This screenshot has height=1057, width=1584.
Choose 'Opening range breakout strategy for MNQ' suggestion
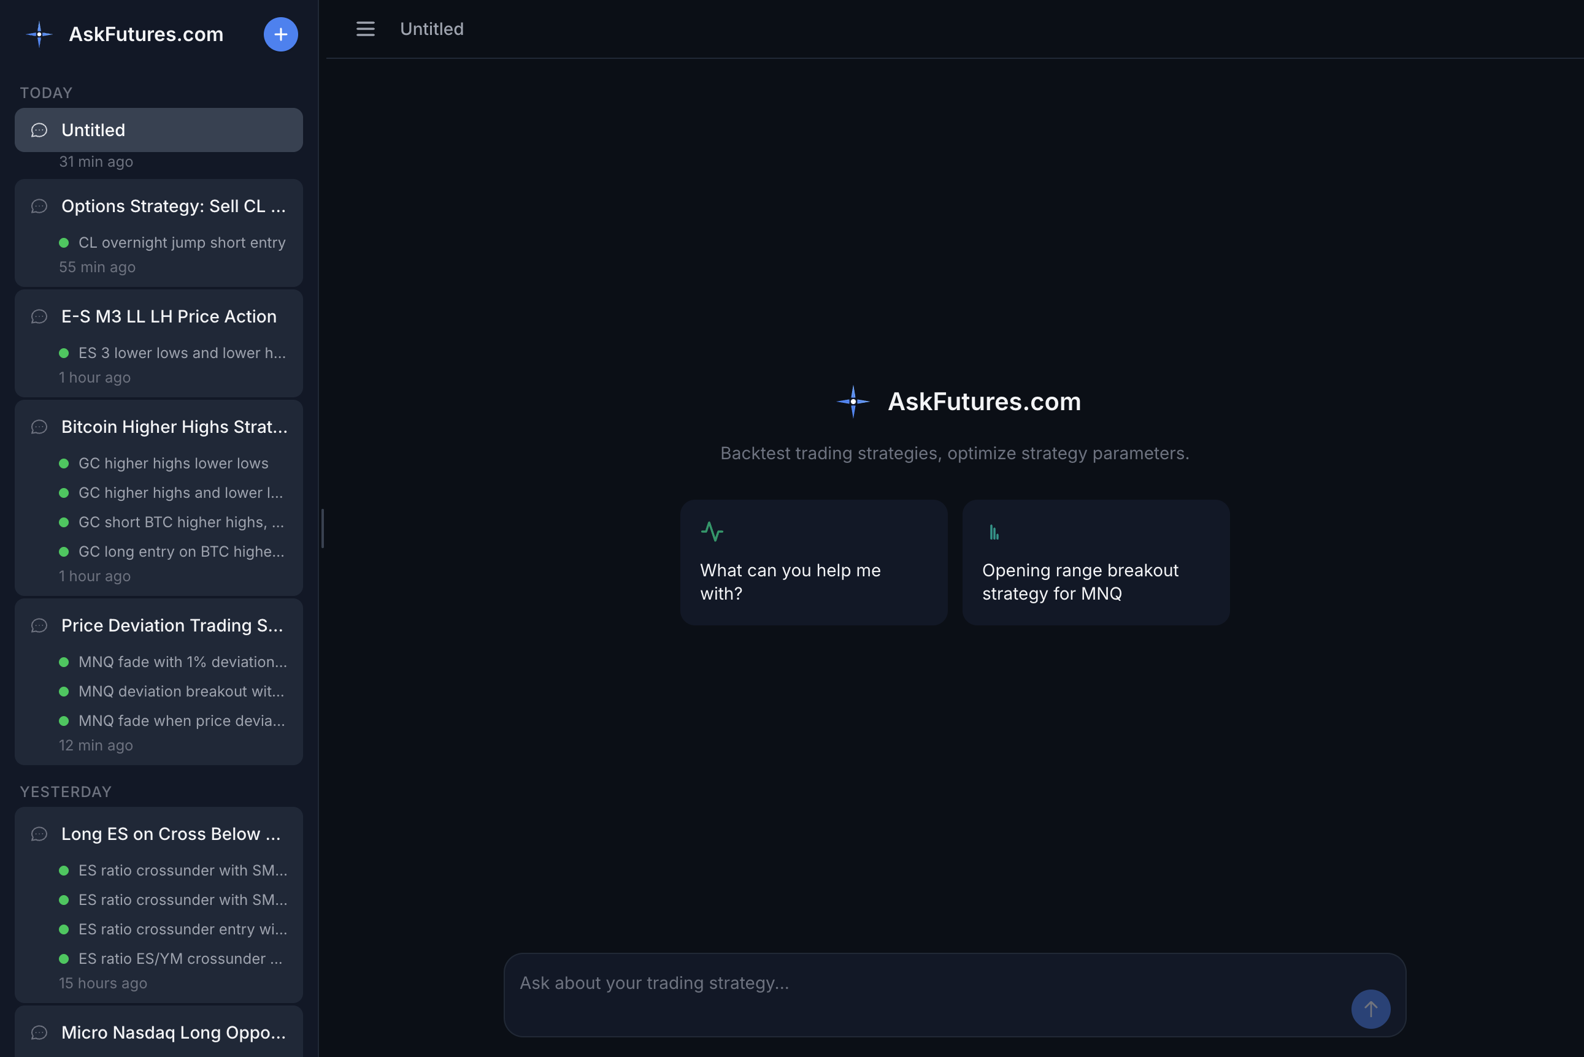1096,562
